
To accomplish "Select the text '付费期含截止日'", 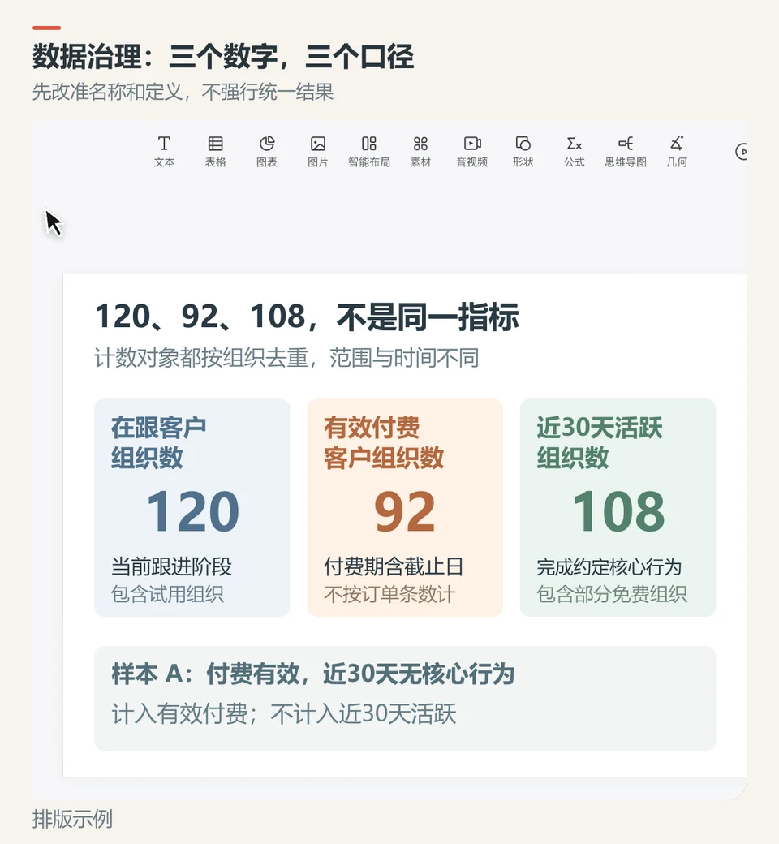I will point(394,566).
